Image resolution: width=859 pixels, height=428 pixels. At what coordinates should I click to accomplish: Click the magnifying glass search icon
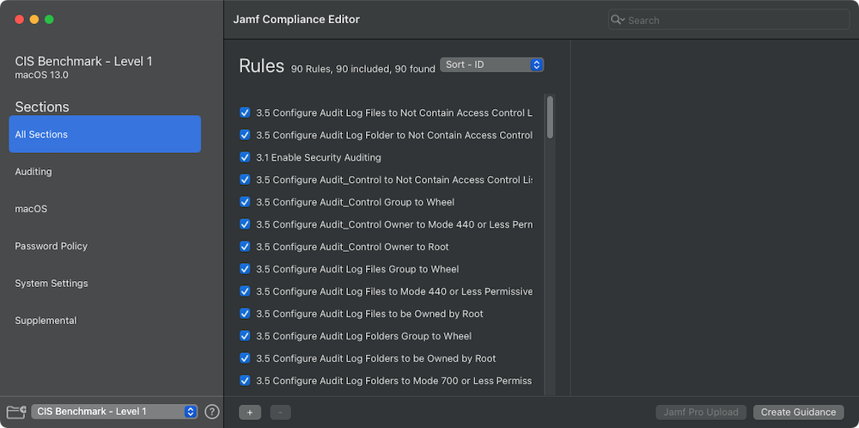pyautogui.click(x=618, y=20)
